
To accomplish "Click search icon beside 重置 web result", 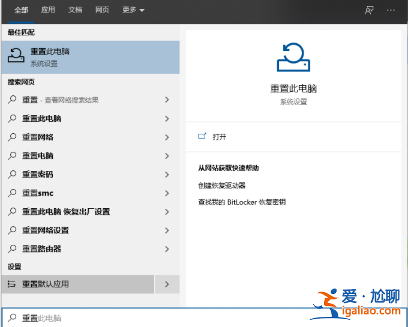I will point(12,100).
